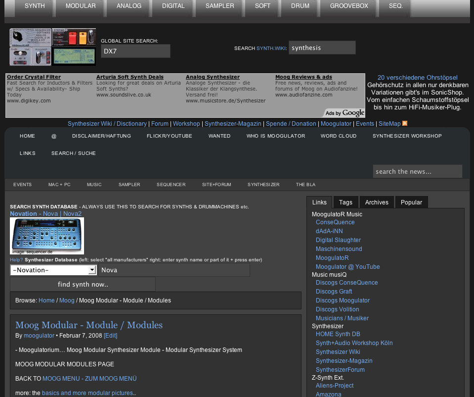Open the 'Moog Modular - Module / Modules' title
Image resolution: width=474 pixels, height=397 pixels.
coord(89,325)
